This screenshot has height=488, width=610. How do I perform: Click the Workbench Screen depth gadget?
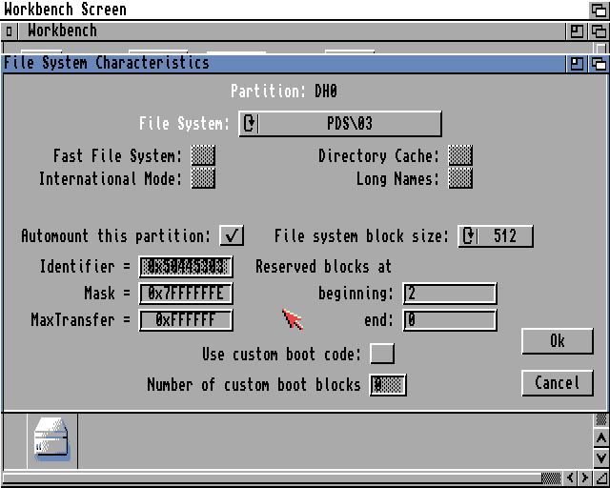point(599,10)
